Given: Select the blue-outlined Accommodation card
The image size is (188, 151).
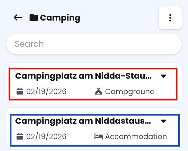Looking at the screenshot, I should pos(95,130).
